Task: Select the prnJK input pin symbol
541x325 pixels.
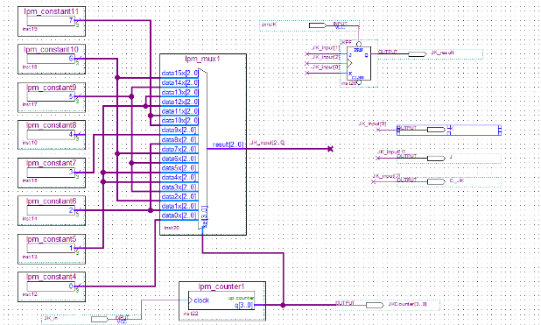Action: click(318, 25)
